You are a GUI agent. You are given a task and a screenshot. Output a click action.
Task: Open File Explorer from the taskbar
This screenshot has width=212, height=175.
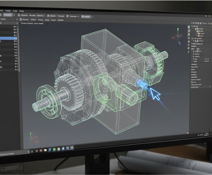45,150
